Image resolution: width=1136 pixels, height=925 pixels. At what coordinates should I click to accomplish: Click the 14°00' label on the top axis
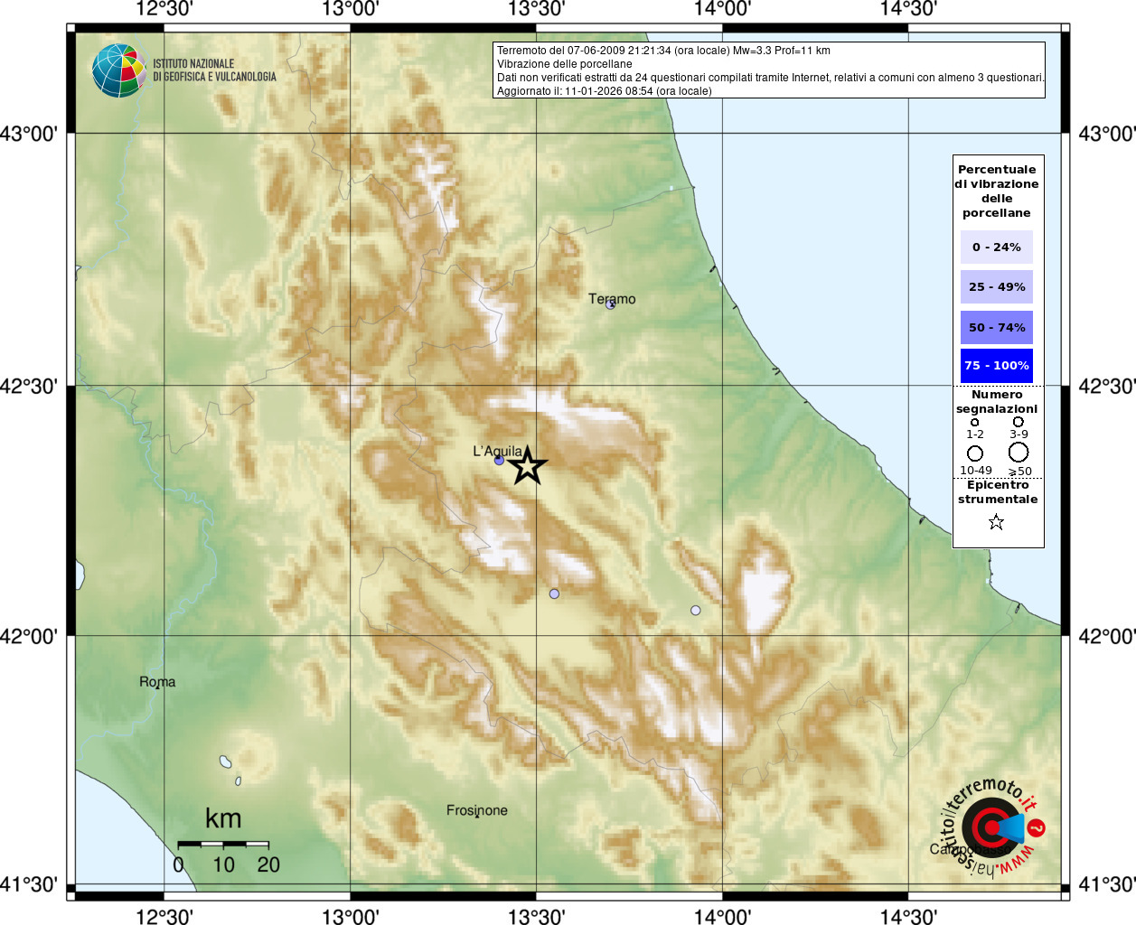[722, 9]
